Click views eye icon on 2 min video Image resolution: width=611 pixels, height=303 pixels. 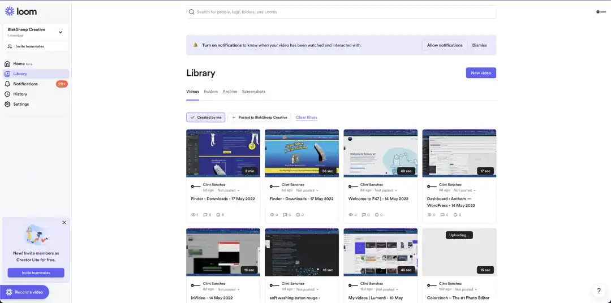tap(193, 215)
